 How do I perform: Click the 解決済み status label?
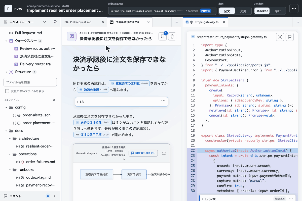[x=280, y=199]
